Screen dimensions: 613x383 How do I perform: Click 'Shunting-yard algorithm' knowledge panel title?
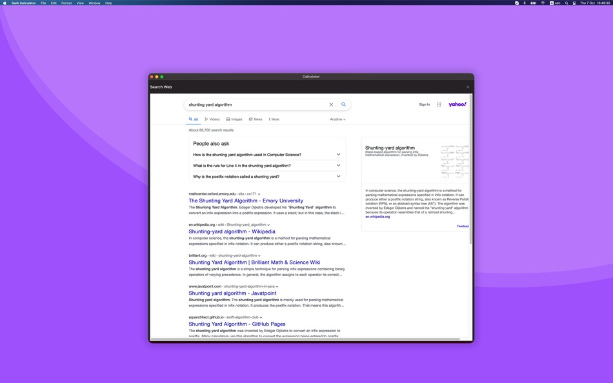point(390,148)
